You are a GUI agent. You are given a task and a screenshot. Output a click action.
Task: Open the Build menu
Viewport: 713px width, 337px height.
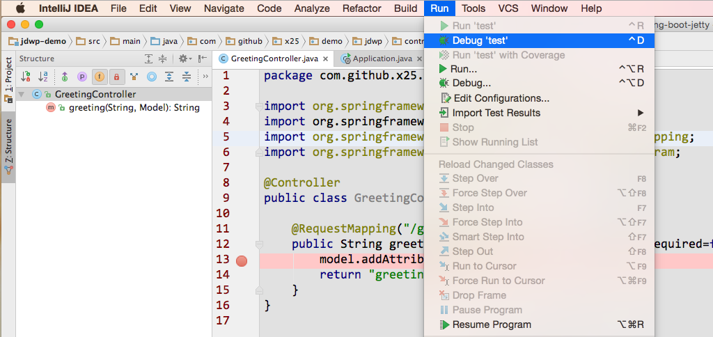[406, 8]
